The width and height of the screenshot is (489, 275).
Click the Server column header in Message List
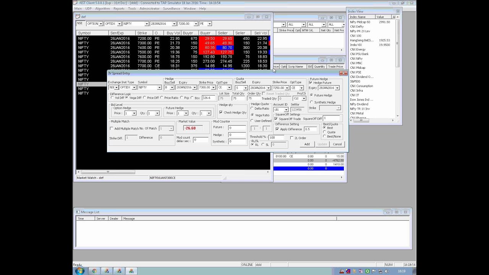(101, 218)
